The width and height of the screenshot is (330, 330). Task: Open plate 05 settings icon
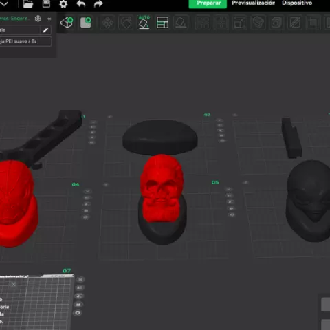pos(232,215)
